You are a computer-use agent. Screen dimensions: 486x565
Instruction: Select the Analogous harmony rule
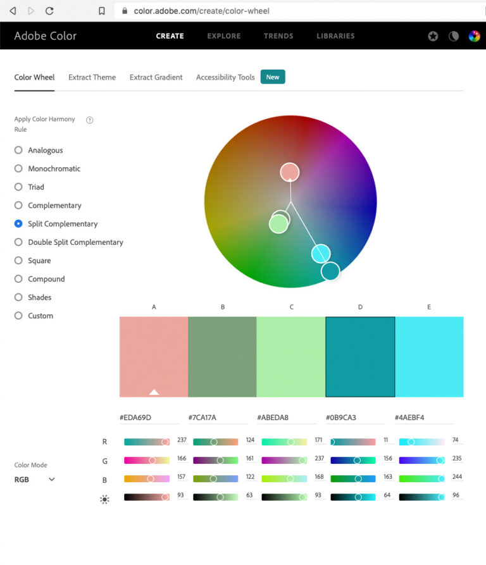pyautogui.click(x=39, y=150)
